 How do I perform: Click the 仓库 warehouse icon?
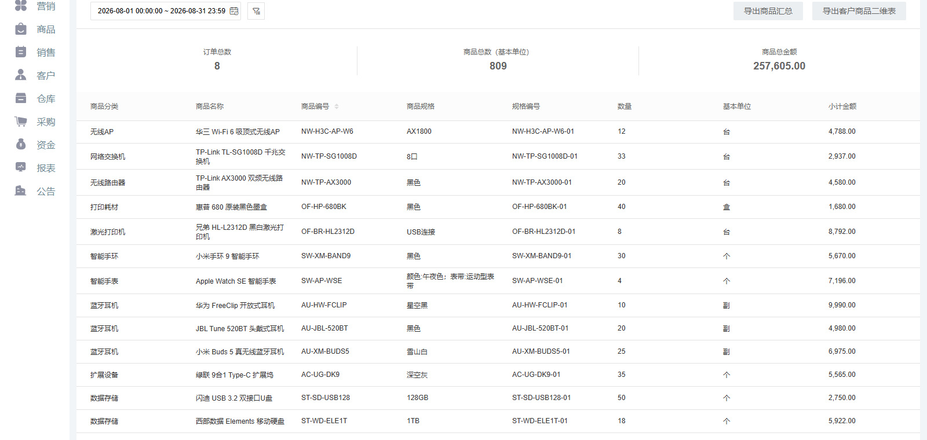tap(21, 98)
